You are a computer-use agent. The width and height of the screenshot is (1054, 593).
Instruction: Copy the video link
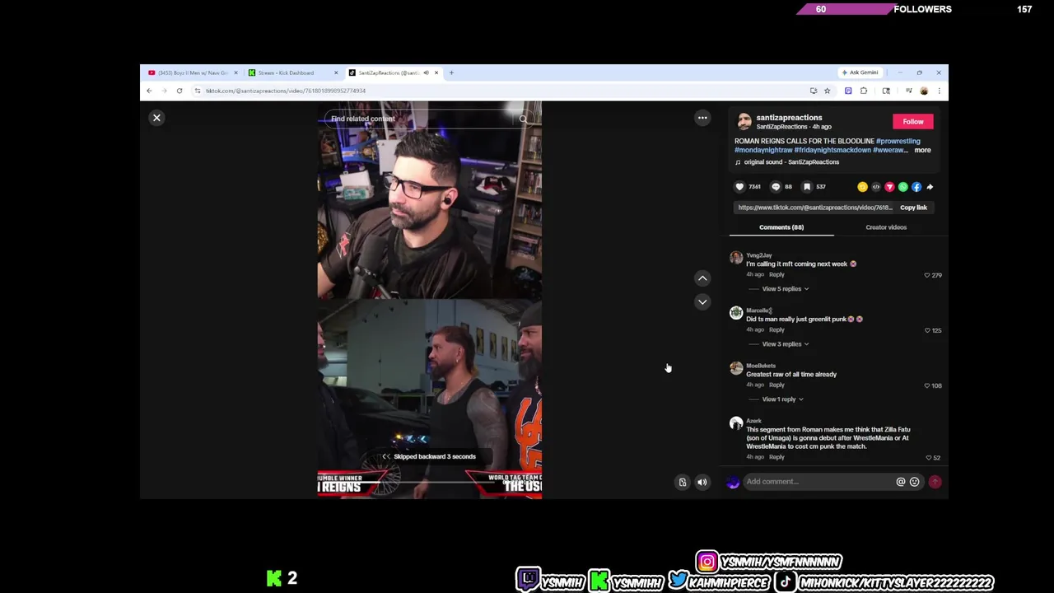(913, 208)
